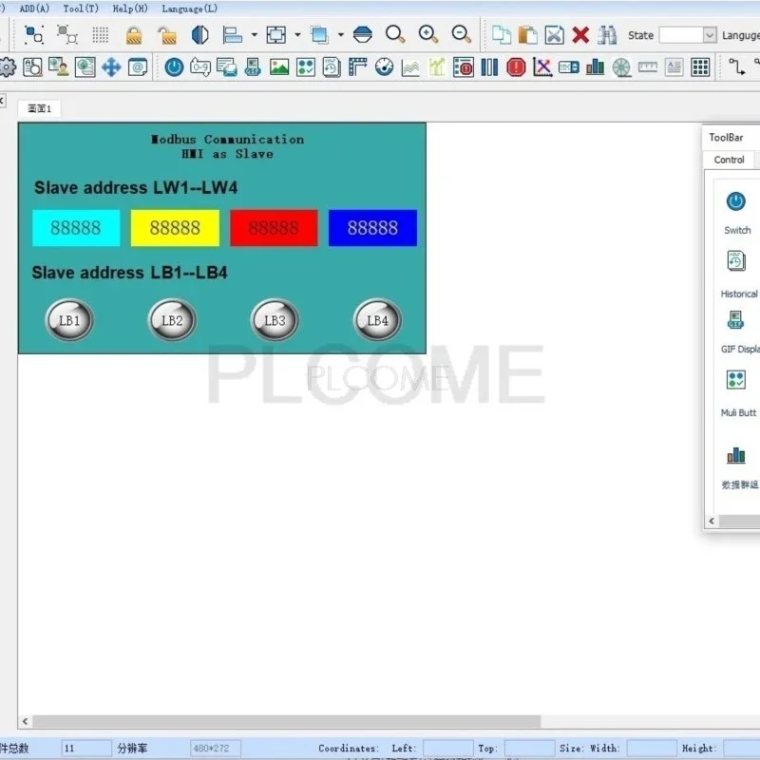Viewport: 760px width, 760px height.
Task: Open the State combo box
Action: point(688,35)
